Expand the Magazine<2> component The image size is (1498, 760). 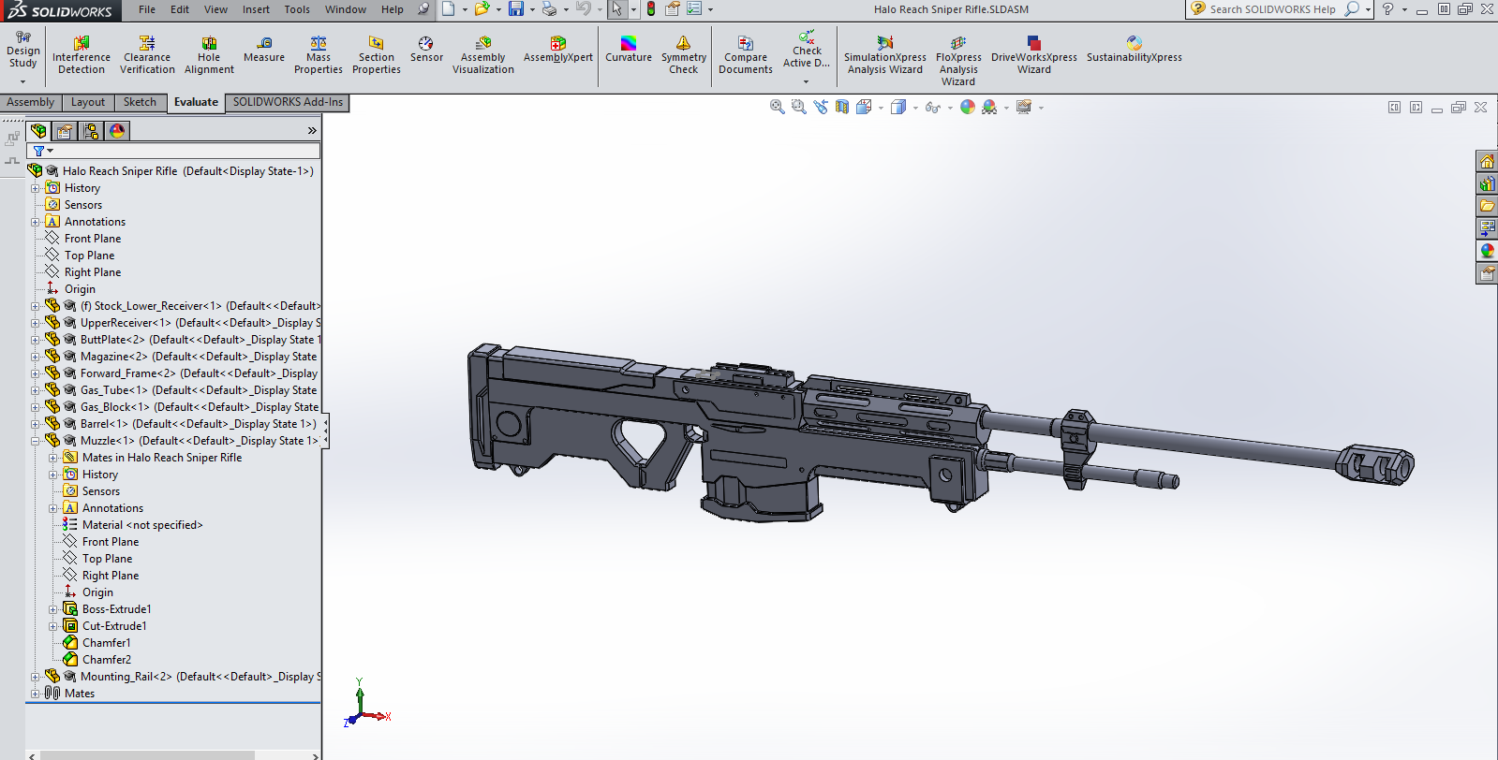[36, 357]
